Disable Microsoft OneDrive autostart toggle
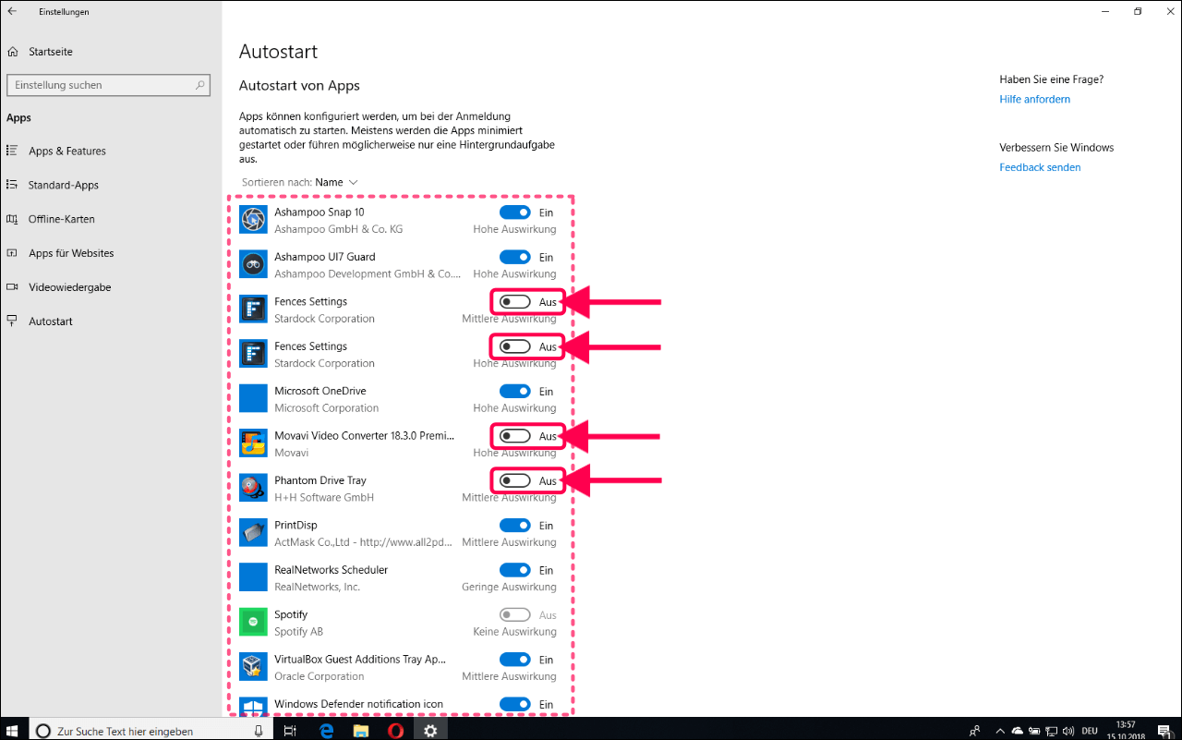This screenshot has height=740, width=1182. 515,391
